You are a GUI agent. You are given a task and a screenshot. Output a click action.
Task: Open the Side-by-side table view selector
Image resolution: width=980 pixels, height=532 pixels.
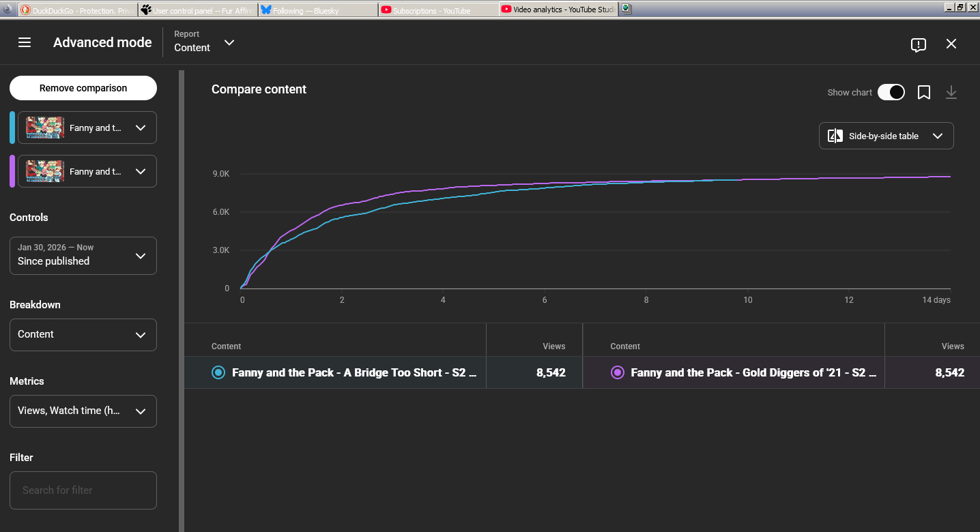[886, 136]
